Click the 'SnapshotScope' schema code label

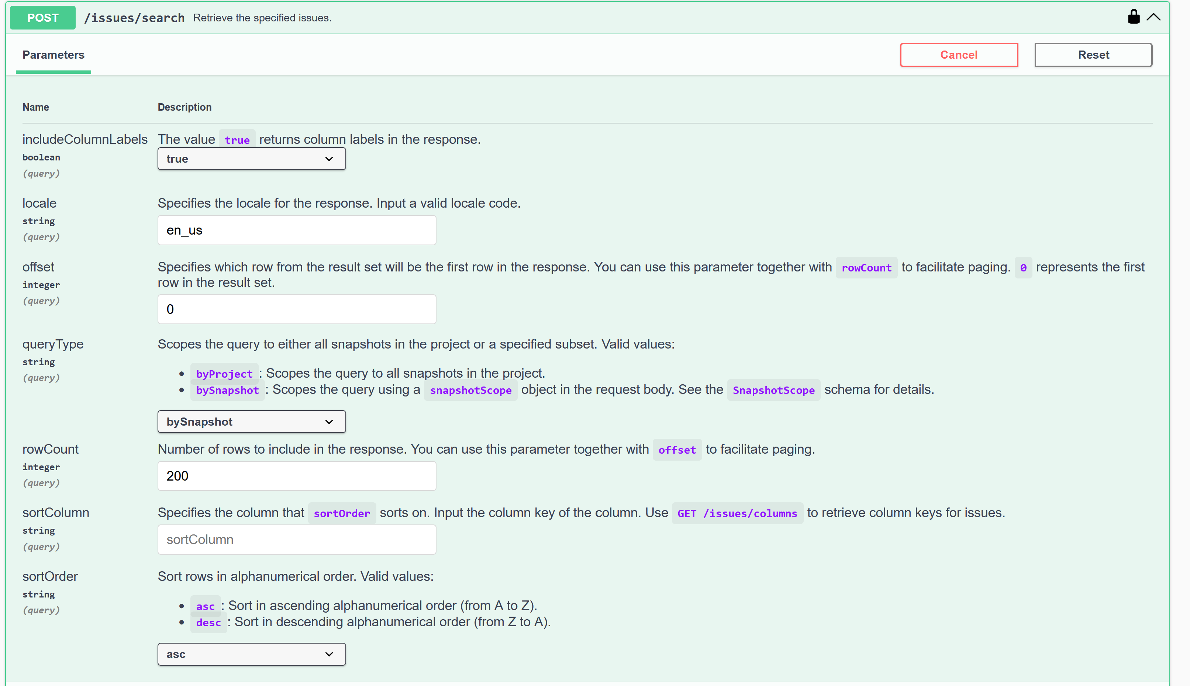(773, 390)
